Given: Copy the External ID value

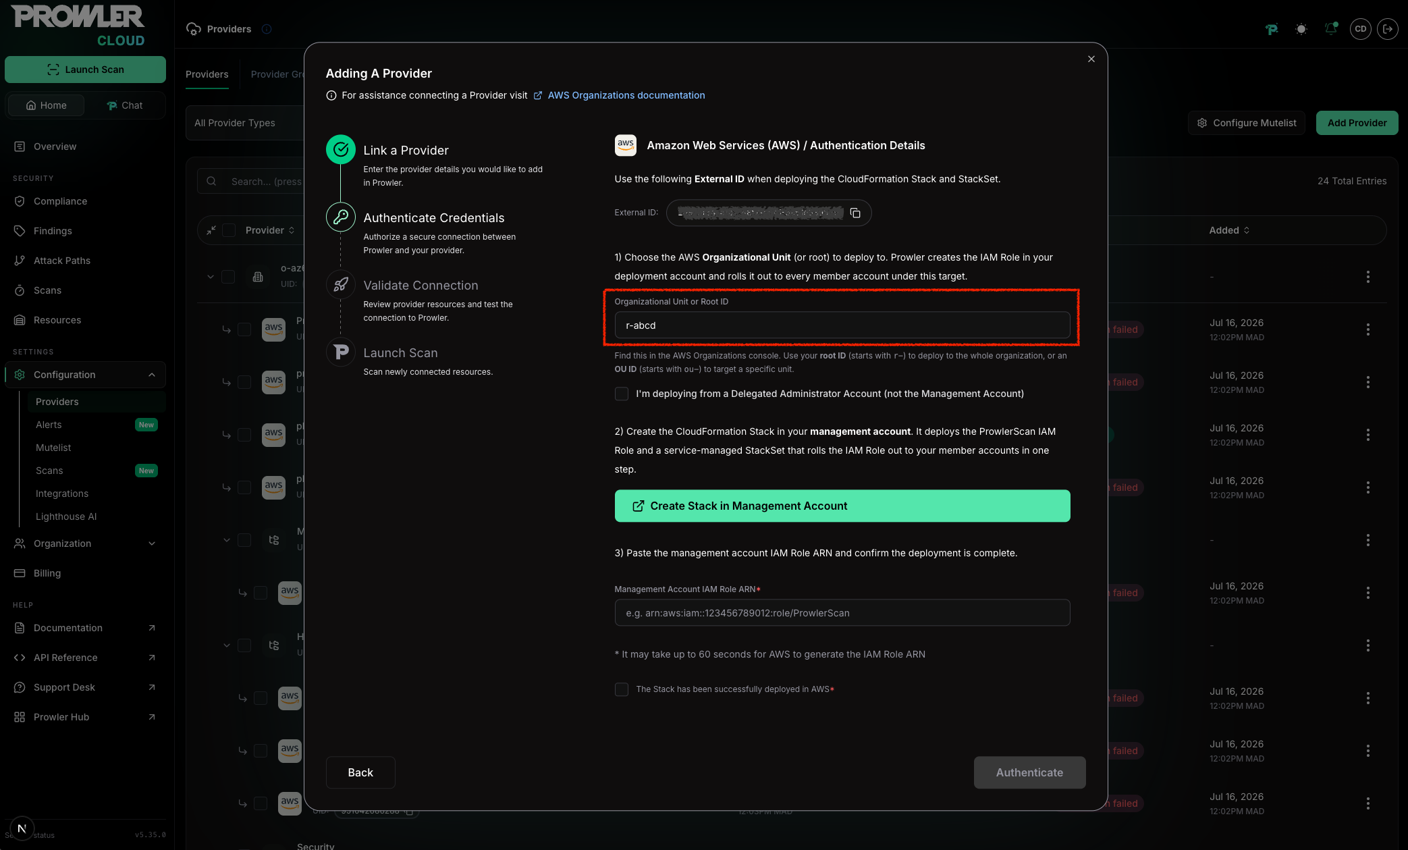Looking at the screenshot, I should 855,213.
